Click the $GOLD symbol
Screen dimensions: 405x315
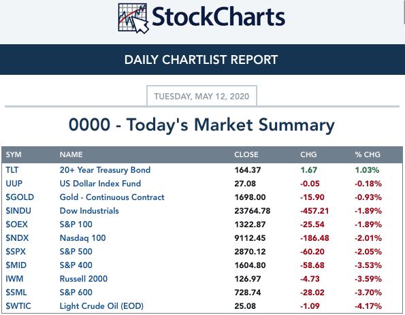tap(20, 197)
